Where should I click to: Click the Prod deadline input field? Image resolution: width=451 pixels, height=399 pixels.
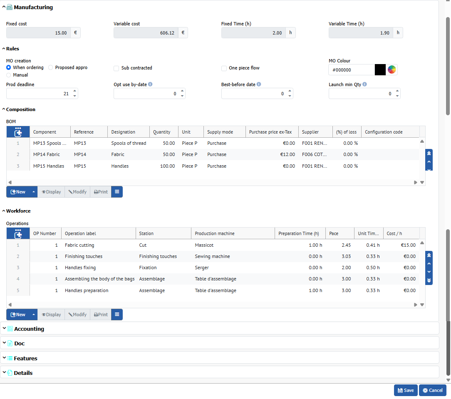tap(38, 94)
